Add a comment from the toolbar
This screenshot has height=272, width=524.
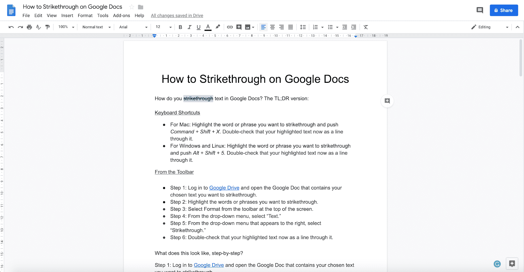tap(239, 27)
